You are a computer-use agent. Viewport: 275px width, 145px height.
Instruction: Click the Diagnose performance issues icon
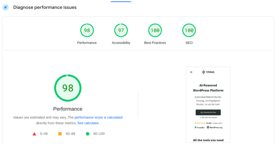6,7
